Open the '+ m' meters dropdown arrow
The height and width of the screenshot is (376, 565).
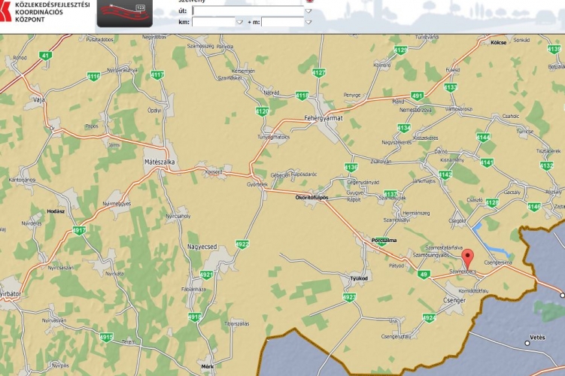[x=308, y=22]
